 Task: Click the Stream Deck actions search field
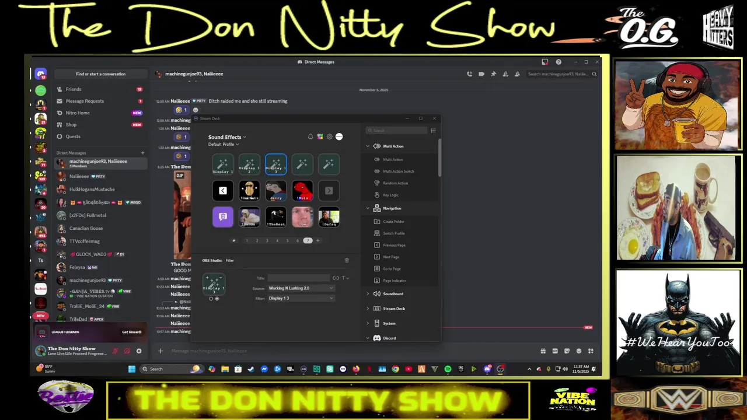[396, 131]
